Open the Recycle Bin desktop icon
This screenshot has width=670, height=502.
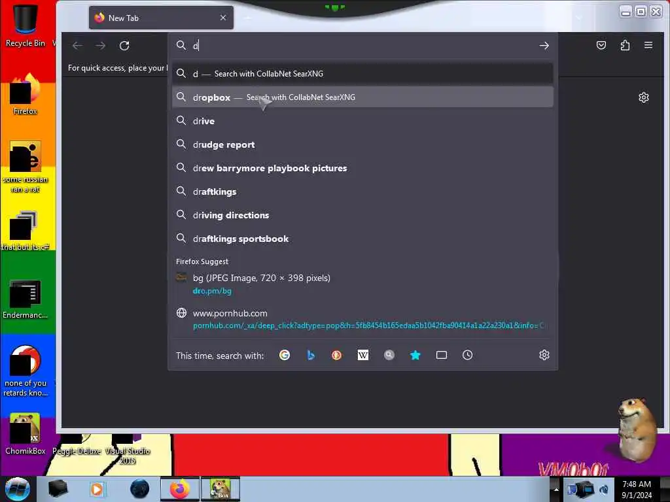point(26,25)
